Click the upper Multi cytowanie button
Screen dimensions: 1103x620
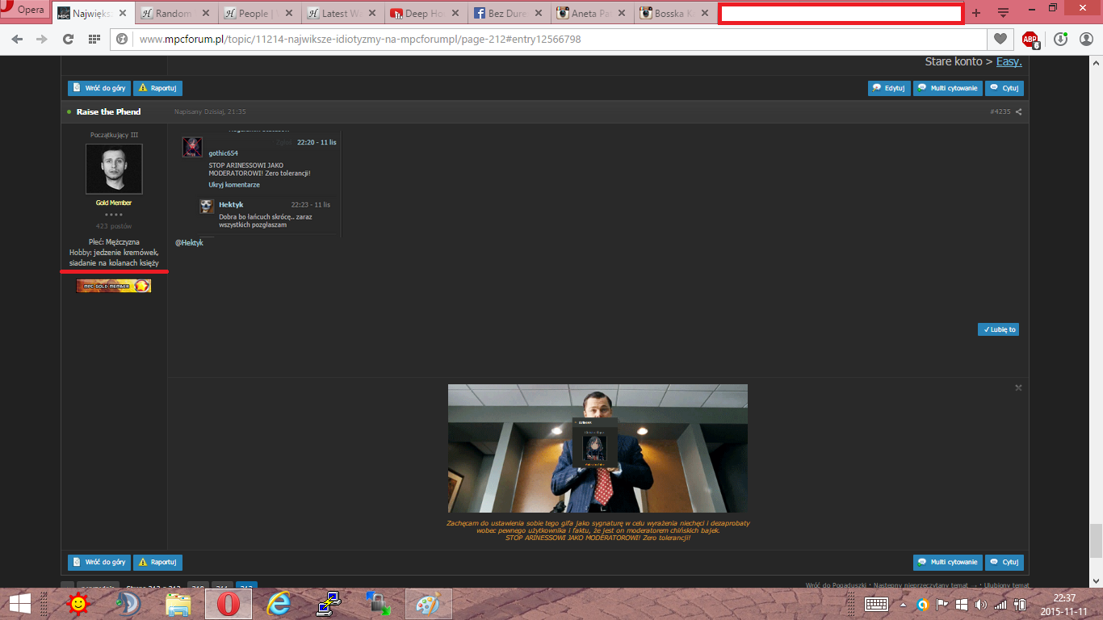coord(948,88)
